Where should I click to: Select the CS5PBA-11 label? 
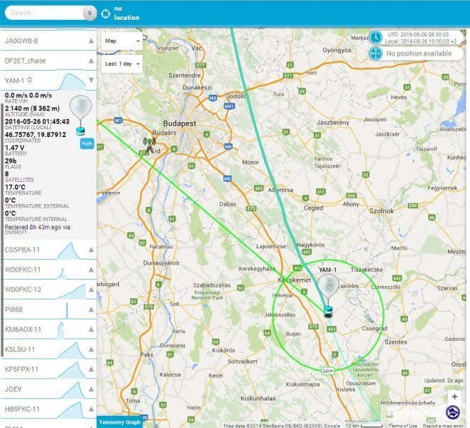[22, 250]
